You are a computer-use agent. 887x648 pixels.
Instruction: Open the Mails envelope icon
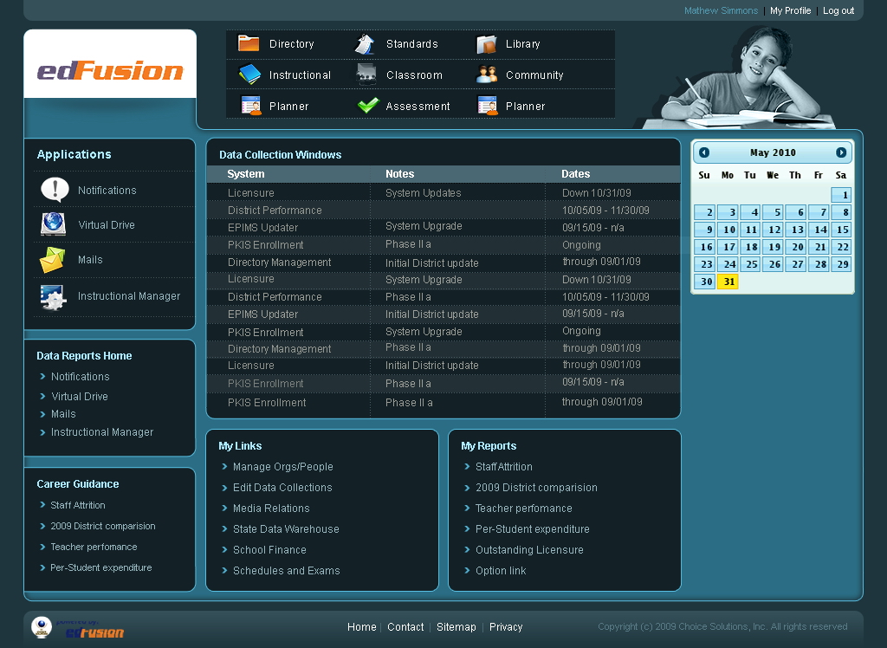tap(52, 260)
